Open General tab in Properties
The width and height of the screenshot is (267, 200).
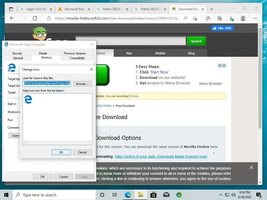pos(18,58)
